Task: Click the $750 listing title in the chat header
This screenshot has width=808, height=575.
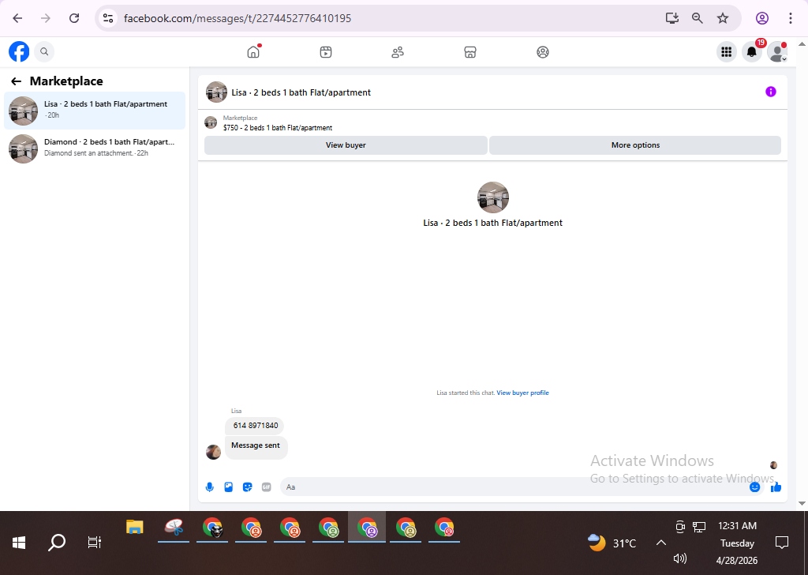Action: coord(278,128)
